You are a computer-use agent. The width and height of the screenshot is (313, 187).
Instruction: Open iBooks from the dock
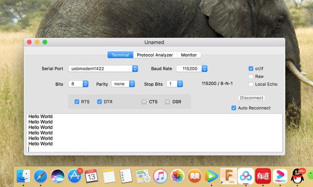195,176
